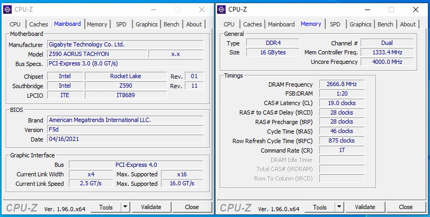This screenshot has height=217, width=430.
Task: Click memory Type value DDR4
Action: tap(273, 43)
